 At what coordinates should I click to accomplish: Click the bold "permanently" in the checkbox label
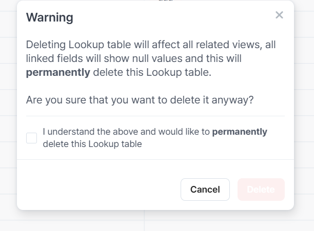coord(240,132)
